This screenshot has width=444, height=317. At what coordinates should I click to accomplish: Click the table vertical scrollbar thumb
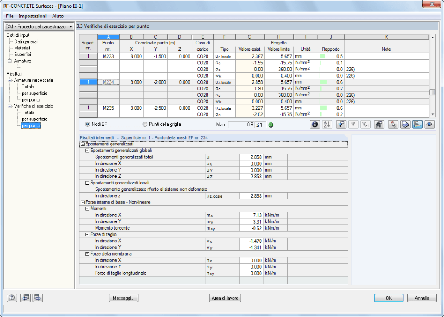[432, 92]
